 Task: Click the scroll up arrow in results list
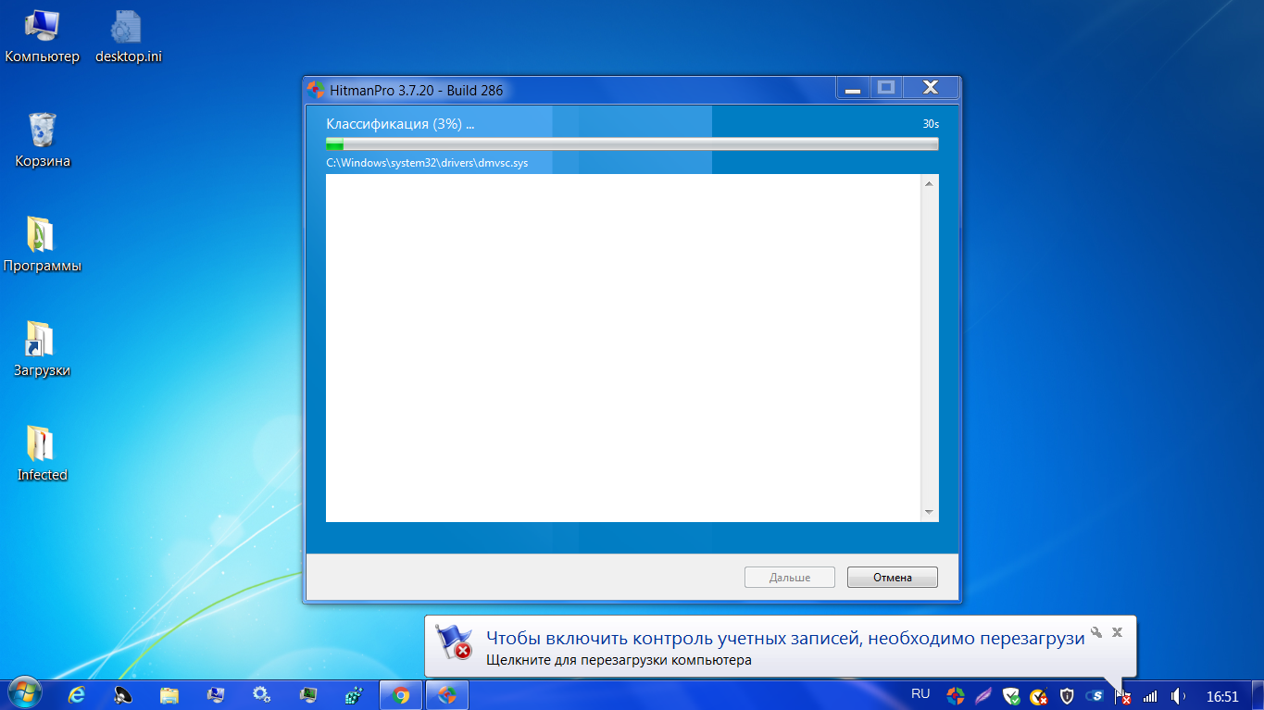coord(929,183)
